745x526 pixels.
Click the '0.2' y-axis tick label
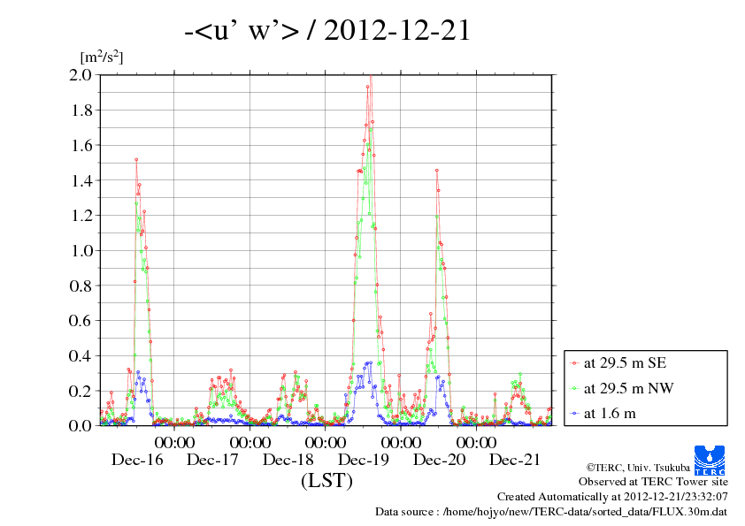81,391
